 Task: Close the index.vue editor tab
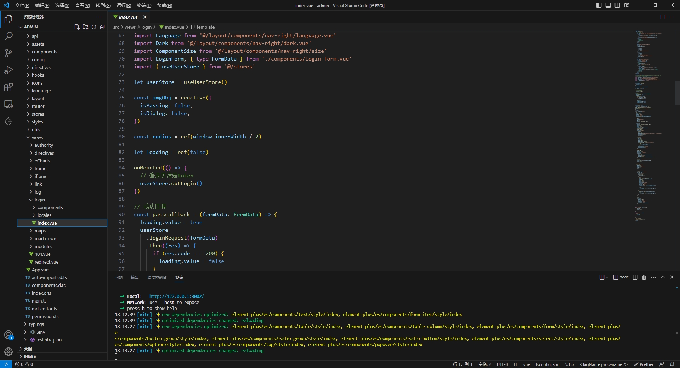tap(145, 17)
